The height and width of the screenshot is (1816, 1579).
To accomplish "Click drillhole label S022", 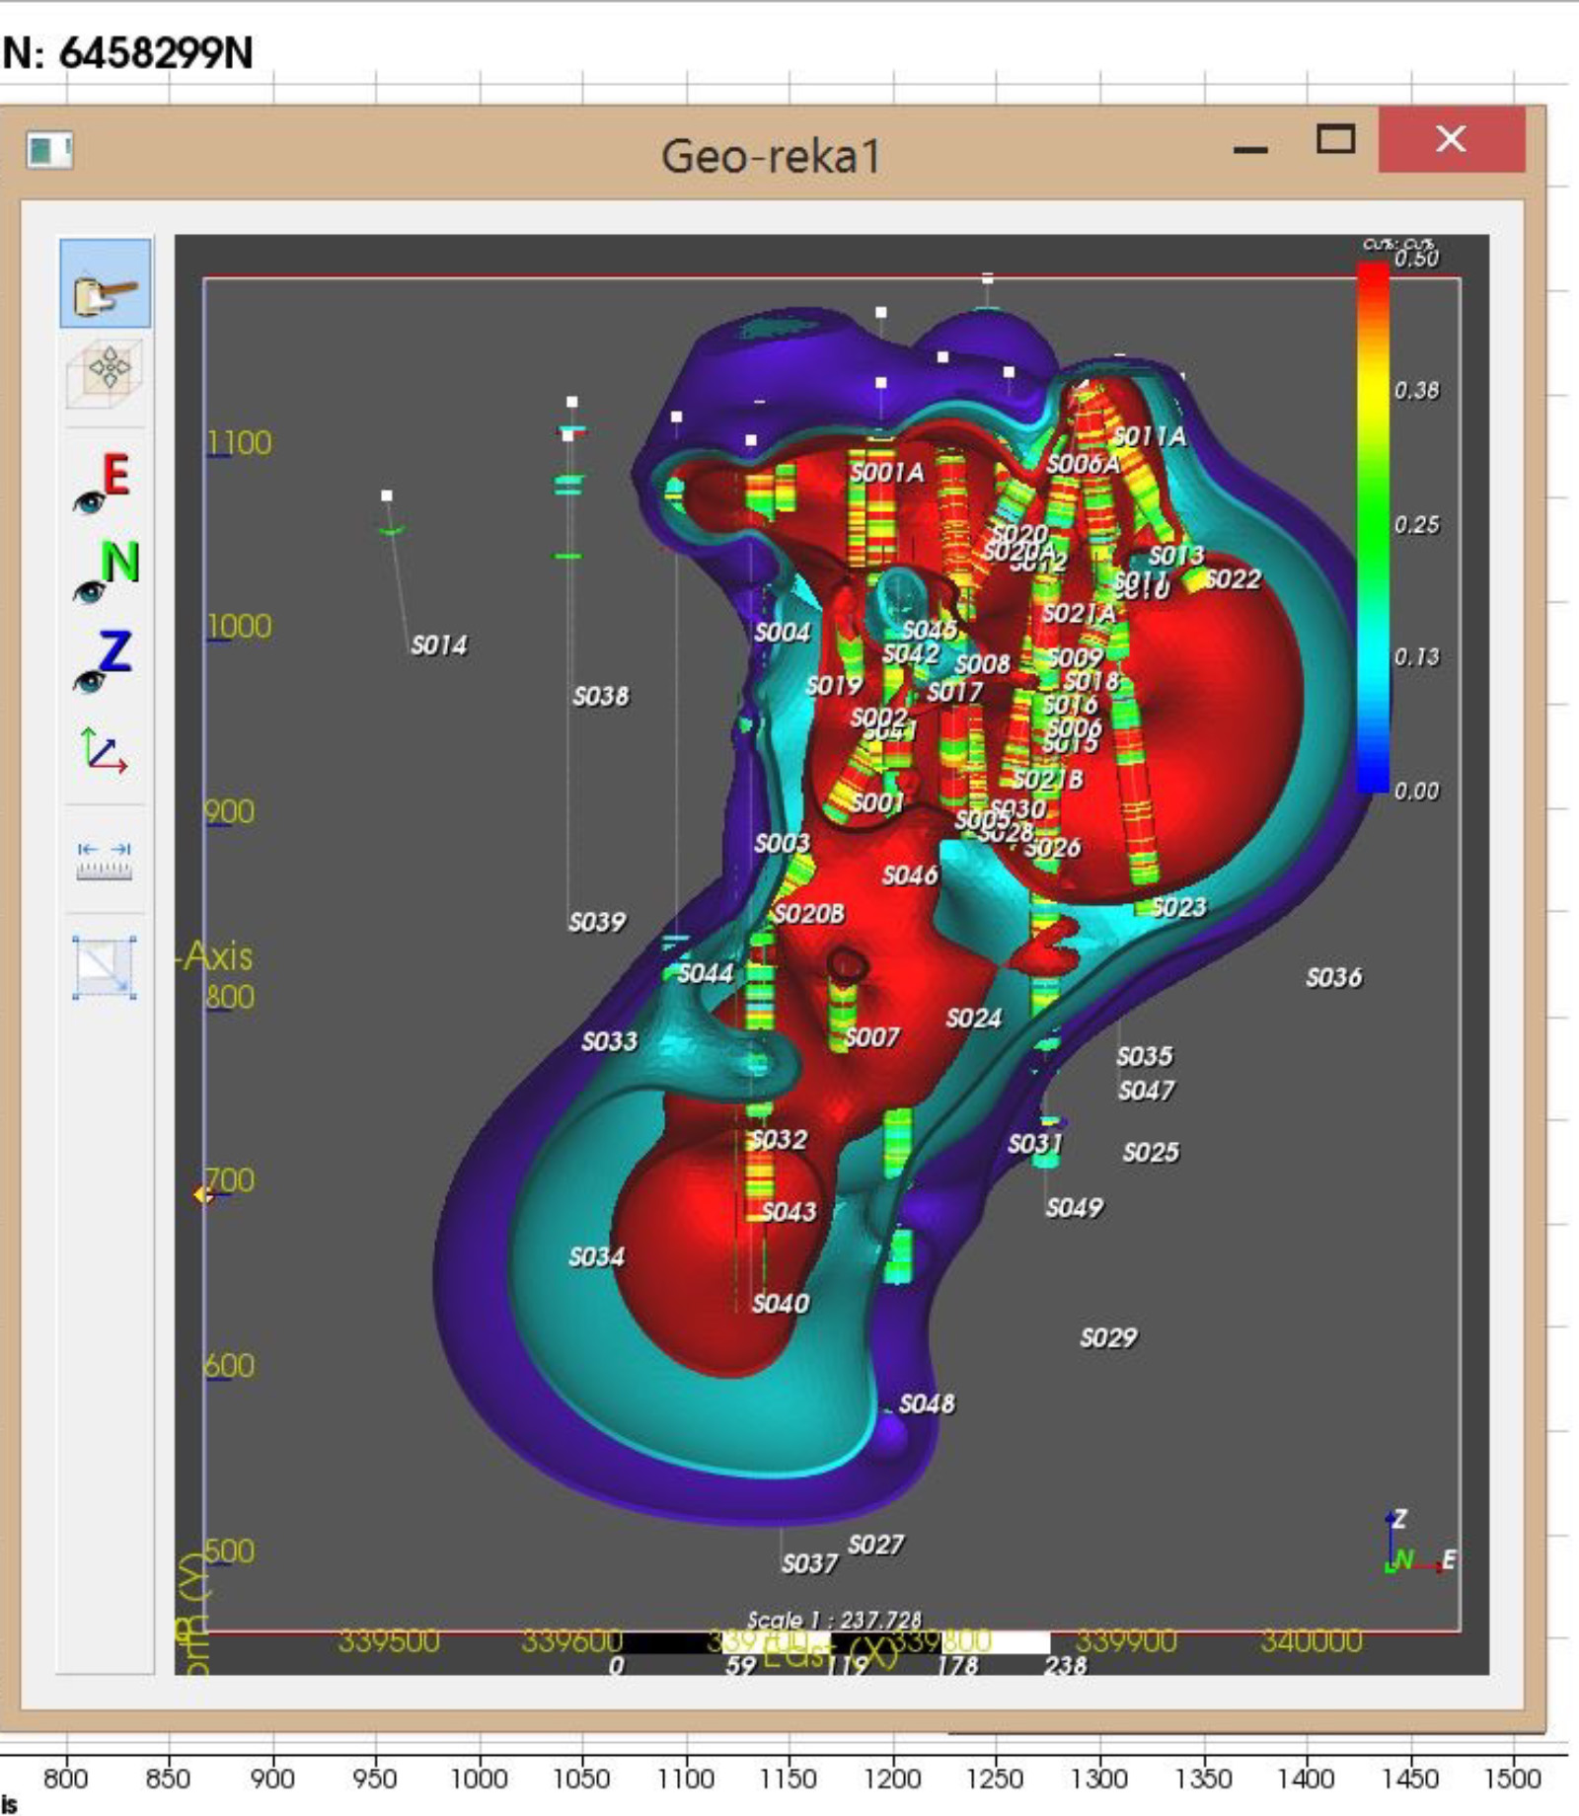I will [1233, 579].
